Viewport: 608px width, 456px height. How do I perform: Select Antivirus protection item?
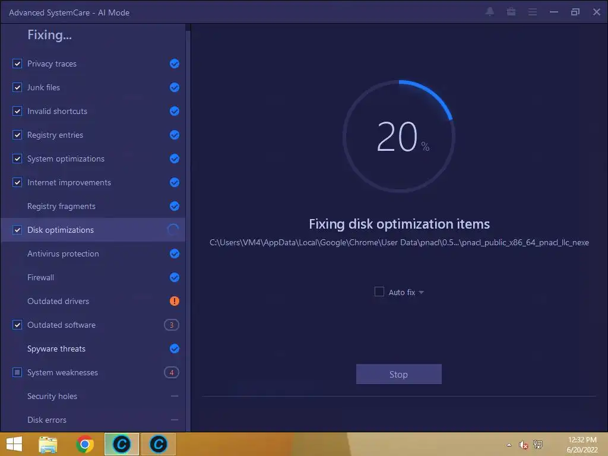point(93,254)
